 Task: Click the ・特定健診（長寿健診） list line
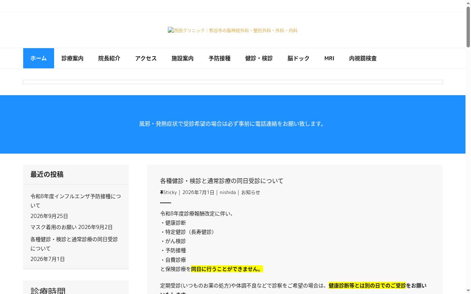(188, 232)
